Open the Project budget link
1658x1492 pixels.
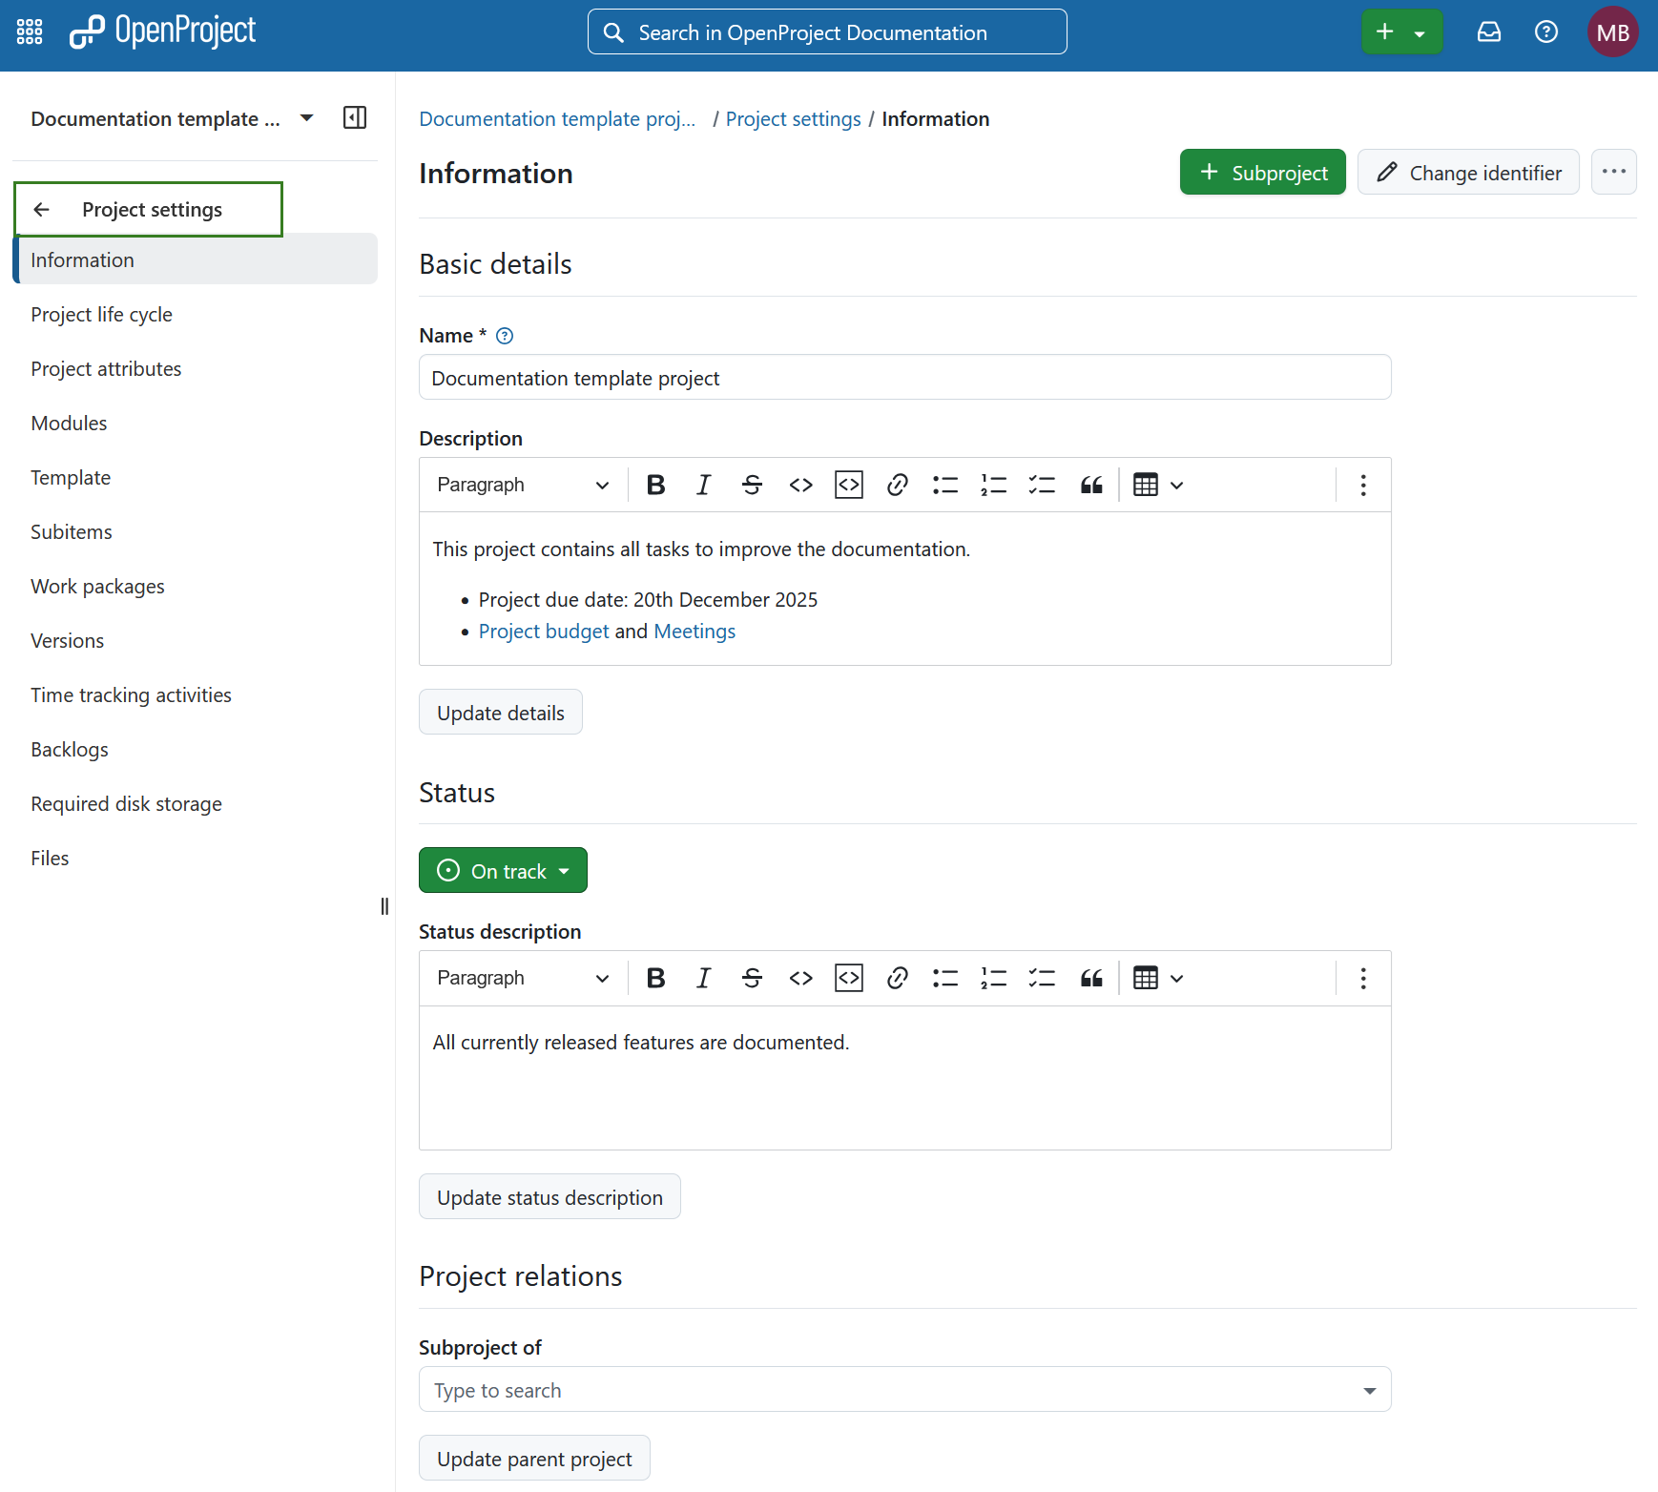click(544, 631)
